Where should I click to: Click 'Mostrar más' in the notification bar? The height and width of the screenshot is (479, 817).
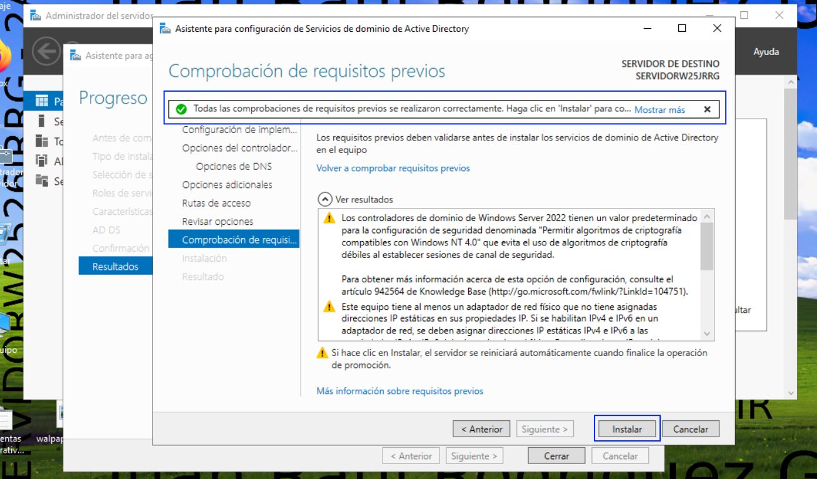tap(660, 110)
